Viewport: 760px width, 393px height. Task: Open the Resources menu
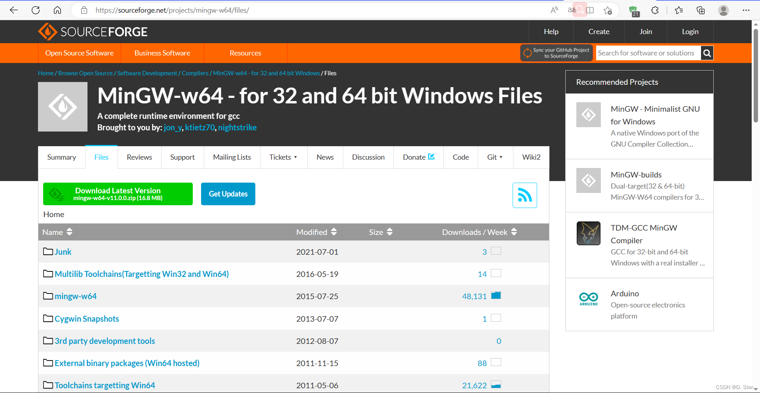click(245, 53)
